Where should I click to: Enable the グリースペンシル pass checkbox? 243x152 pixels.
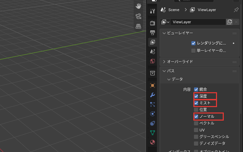pyautogui.click(x=196, y=137)
